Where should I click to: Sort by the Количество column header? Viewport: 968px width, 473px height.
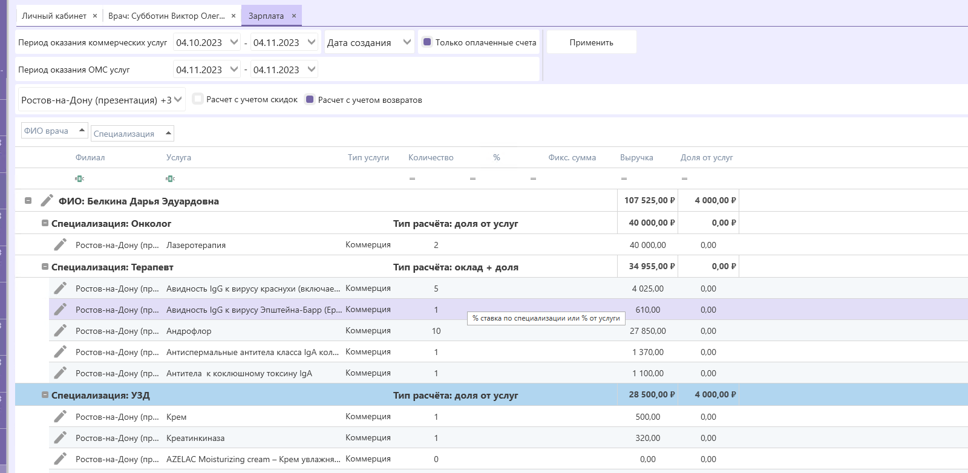point(431,157)
